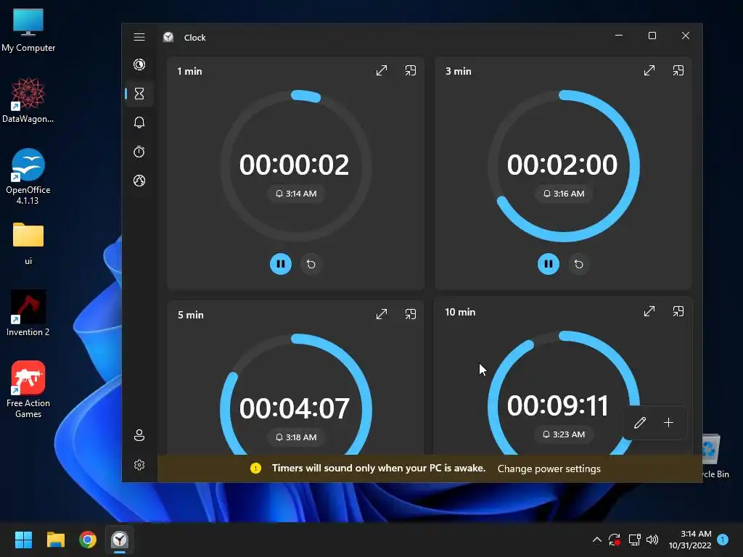Launch Google Chrome from taskbar

[88, 540]
